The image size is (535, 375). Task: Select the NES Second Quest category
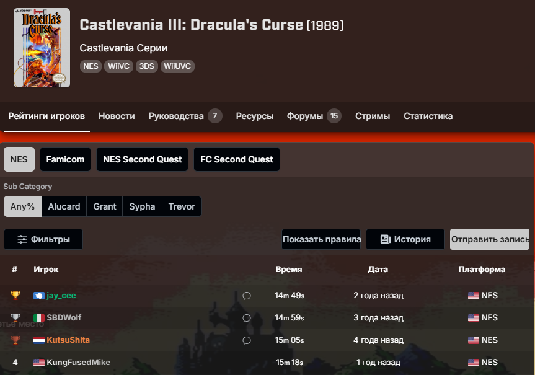pos(143,159)
